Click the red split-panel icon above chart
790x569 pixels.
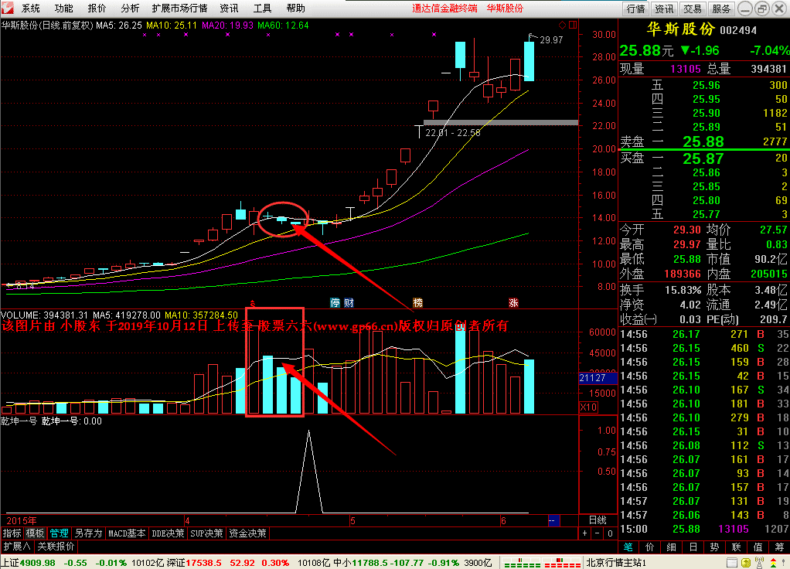(x=573, y=25)
